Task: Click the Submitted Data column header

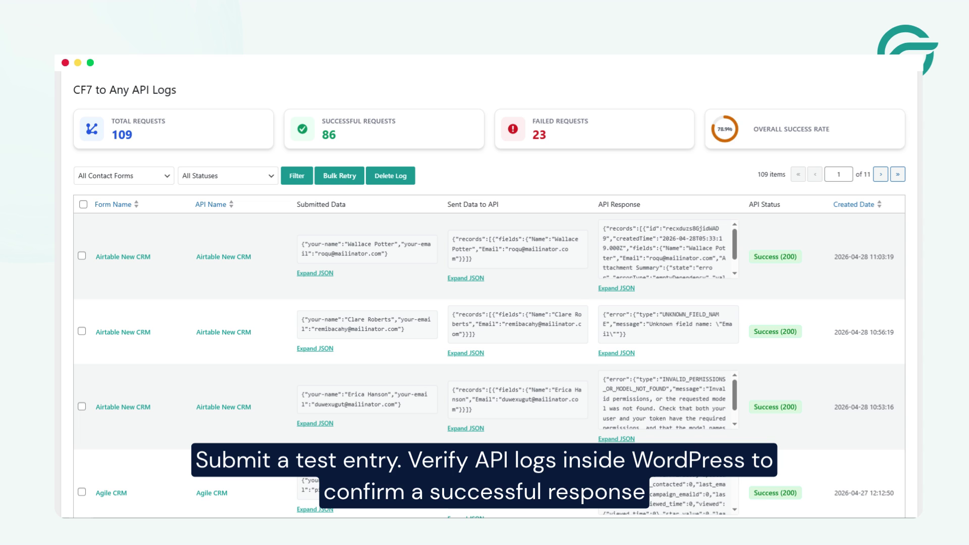Action: (321, 204)
